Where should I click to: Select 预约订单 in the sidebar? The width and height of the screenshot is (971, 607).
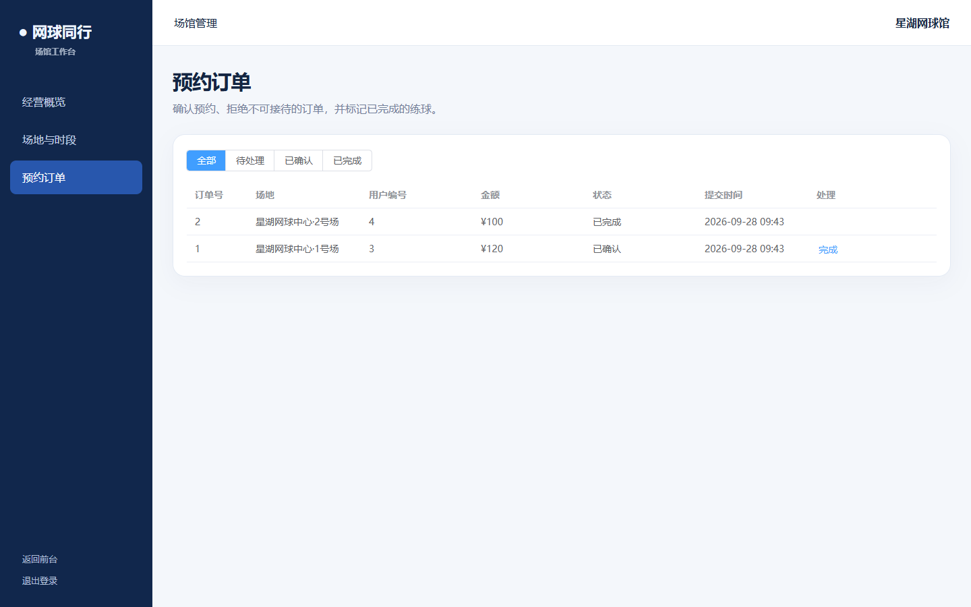[x=76, y=177]
